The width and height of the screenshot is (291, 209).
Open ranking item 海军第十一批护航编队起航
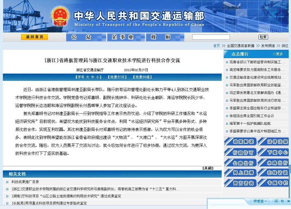click(250, 123)
